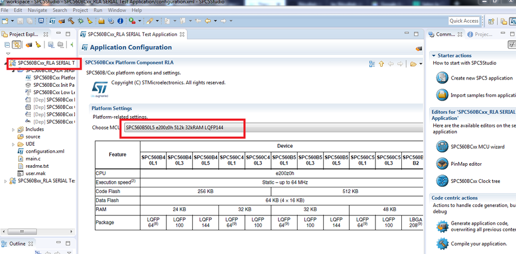Screen dimensions: 516x254
Task: Click the chip icon at right of Application Configuration title
Action: point(418,48)
